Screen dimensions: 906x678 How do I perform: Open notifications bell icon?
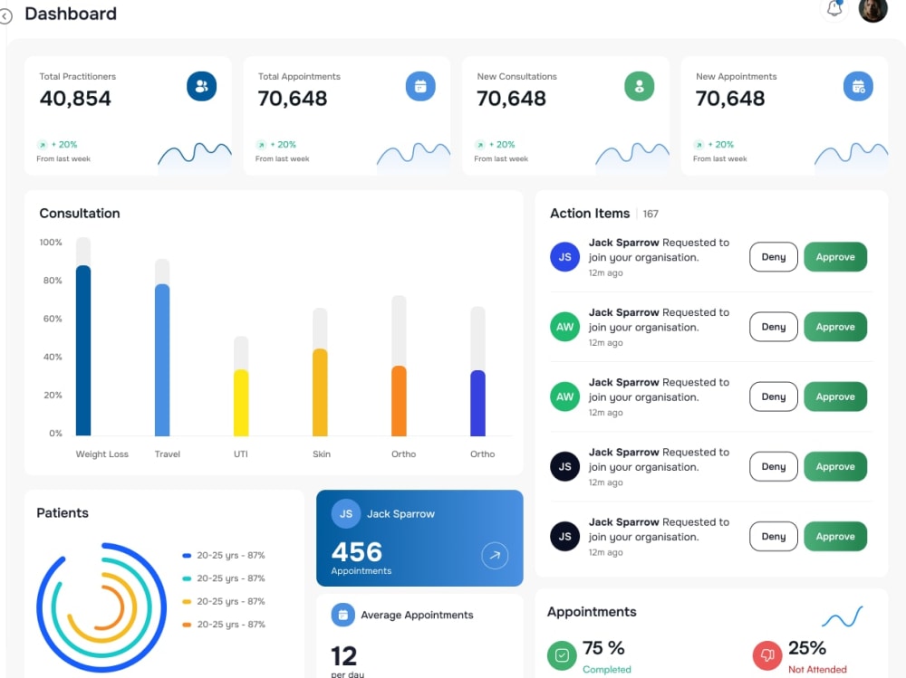pos(834,9)
